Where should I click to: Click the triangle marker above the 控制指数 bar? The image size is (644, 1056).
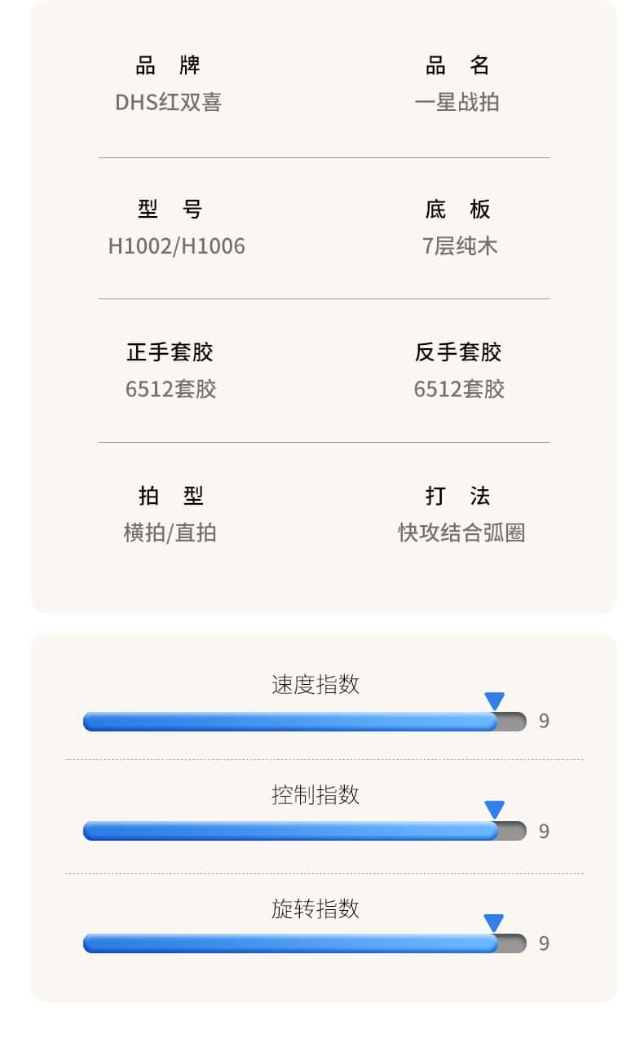pos(494,810)
